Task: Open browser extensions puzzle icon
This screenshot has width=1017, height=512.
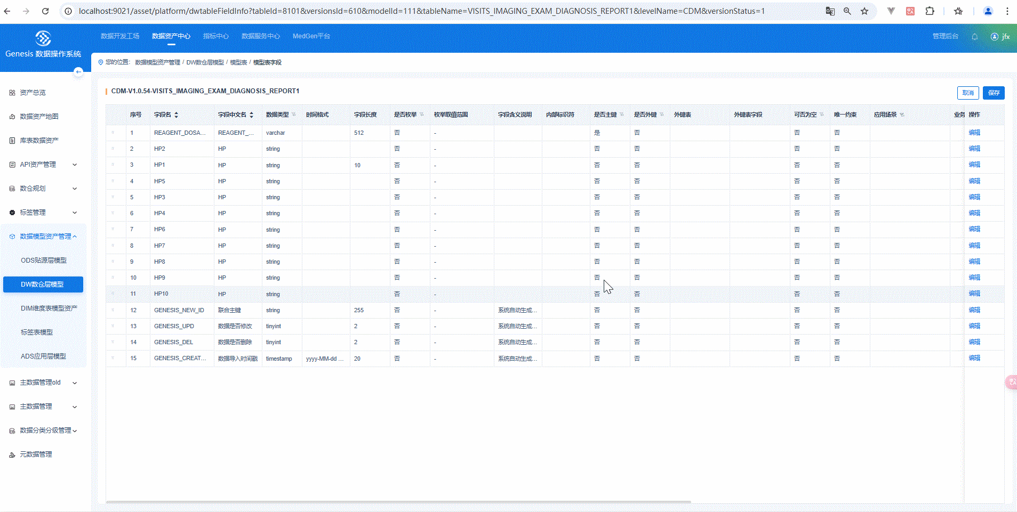Action: (930, 11)
